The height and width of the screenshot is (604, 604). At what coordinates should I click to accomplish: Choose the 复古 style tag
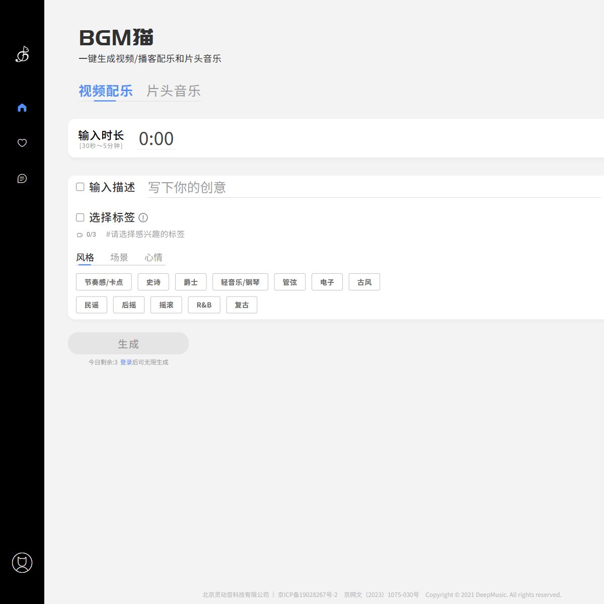tap(242, 305)
